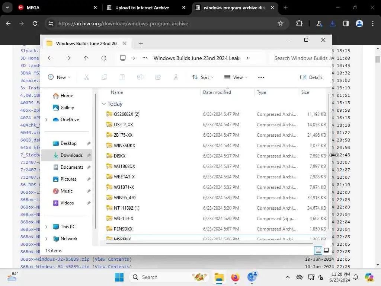Open 86Box-Windows-32-b5839.zip link on archive page
The width and height of the screenshot is (381, 286).
pyautogui.click(x=55, y=259)
